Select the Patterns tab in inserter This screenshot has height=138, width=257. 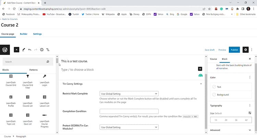point(34,70)
